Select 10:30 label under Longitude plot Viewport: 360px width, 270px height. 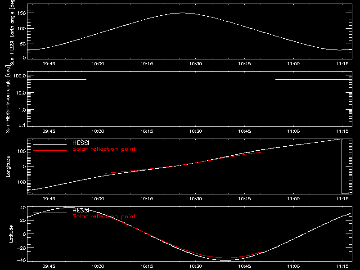coord(196,199)
